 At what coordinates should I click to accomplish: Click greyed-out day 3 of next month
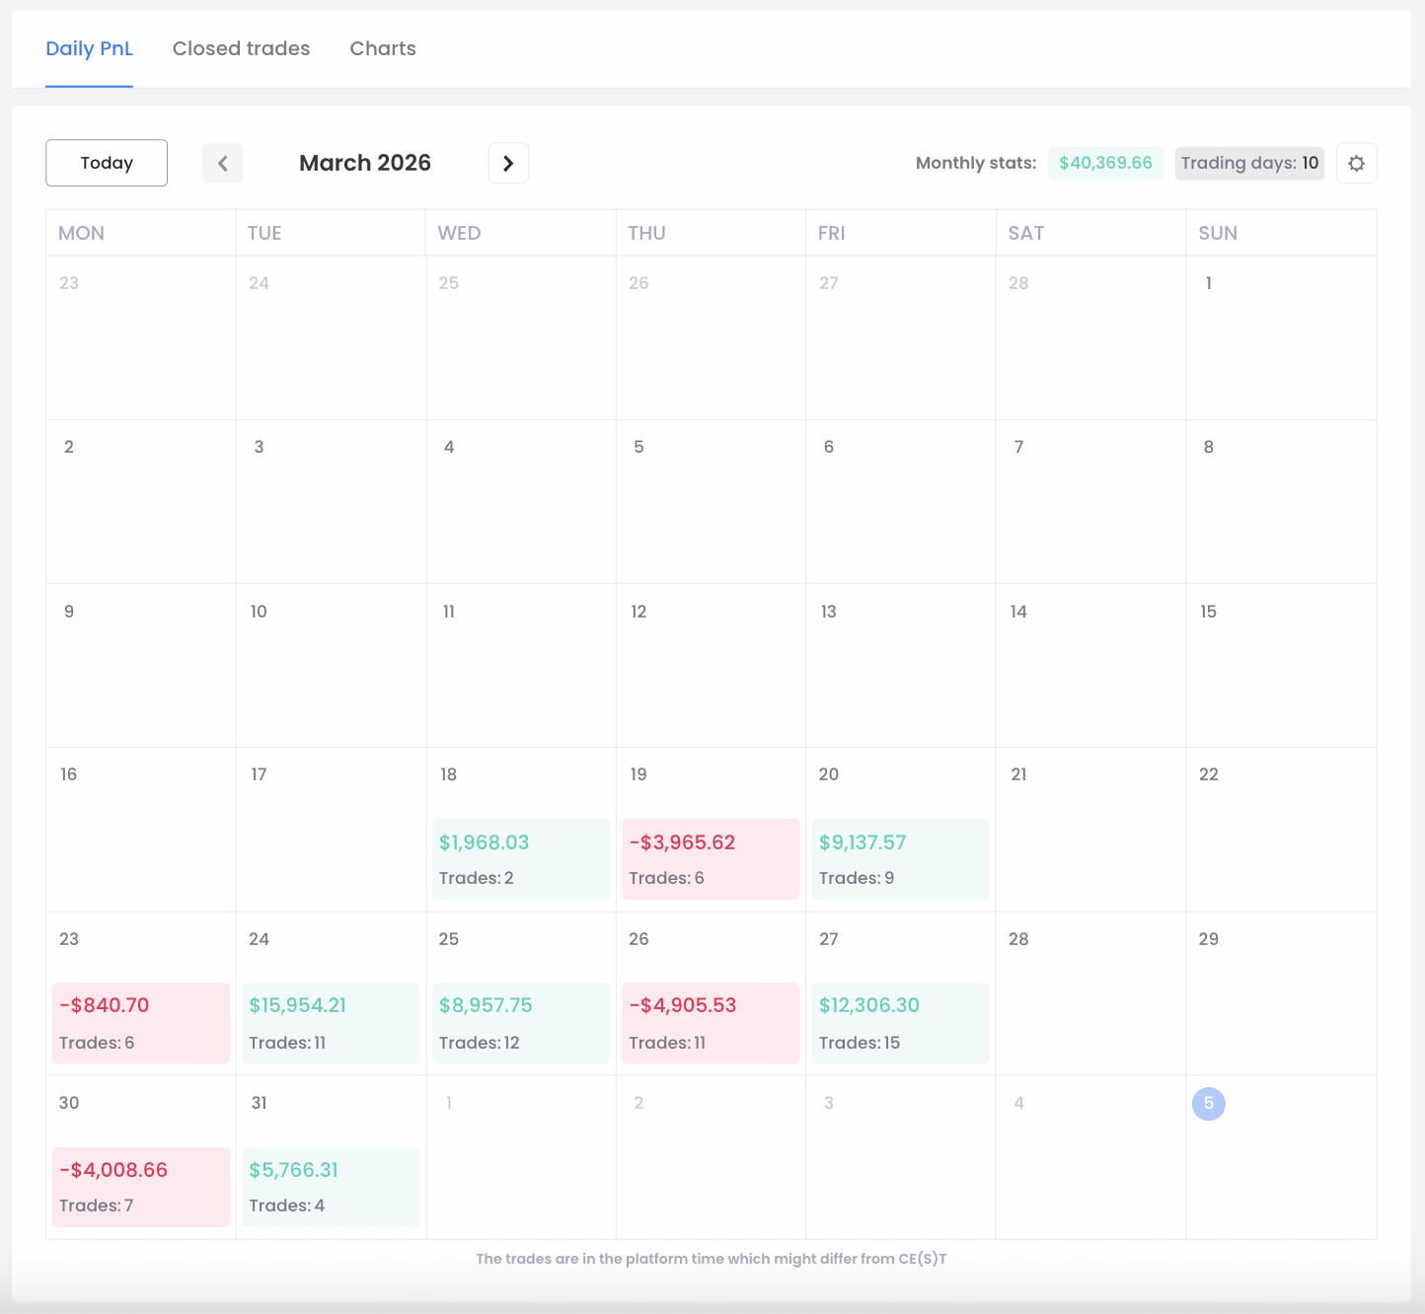click(828, 1103)
